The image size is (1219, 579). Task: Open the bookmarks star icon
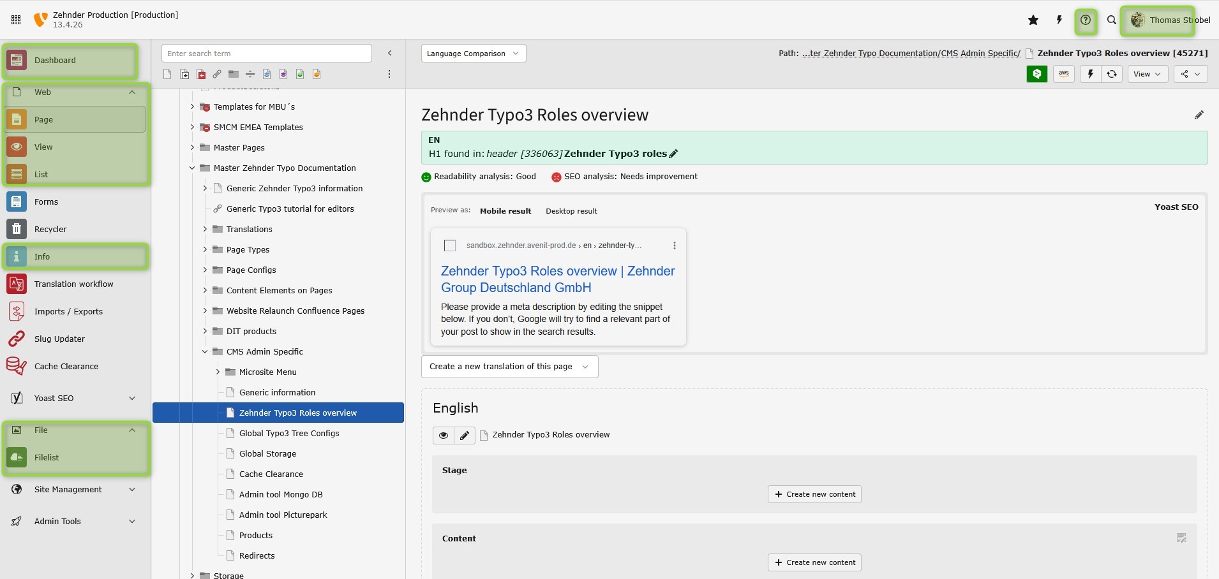[x=1033, y=20]
